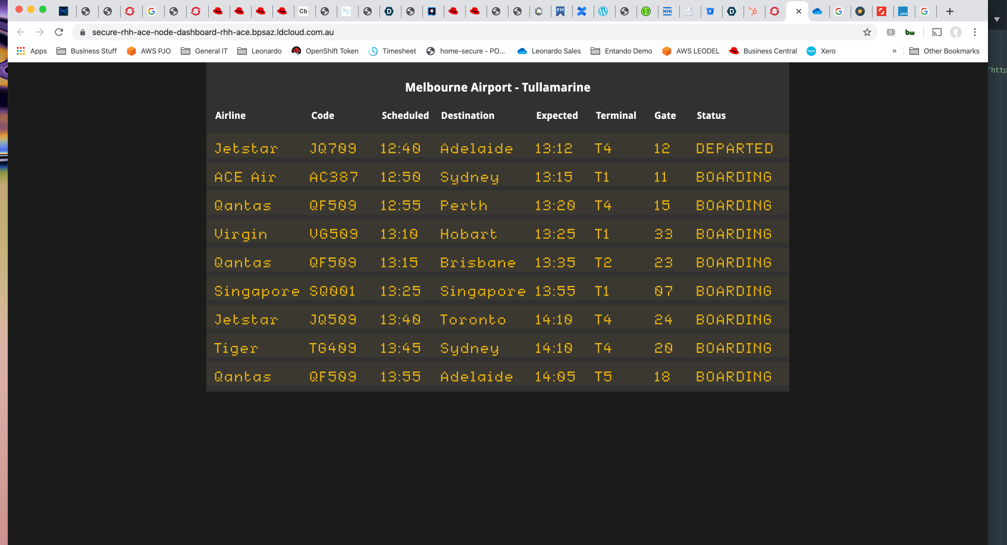Open the Chrome three-dot menu
This screenshot has height=545, width=1007.
975,32
